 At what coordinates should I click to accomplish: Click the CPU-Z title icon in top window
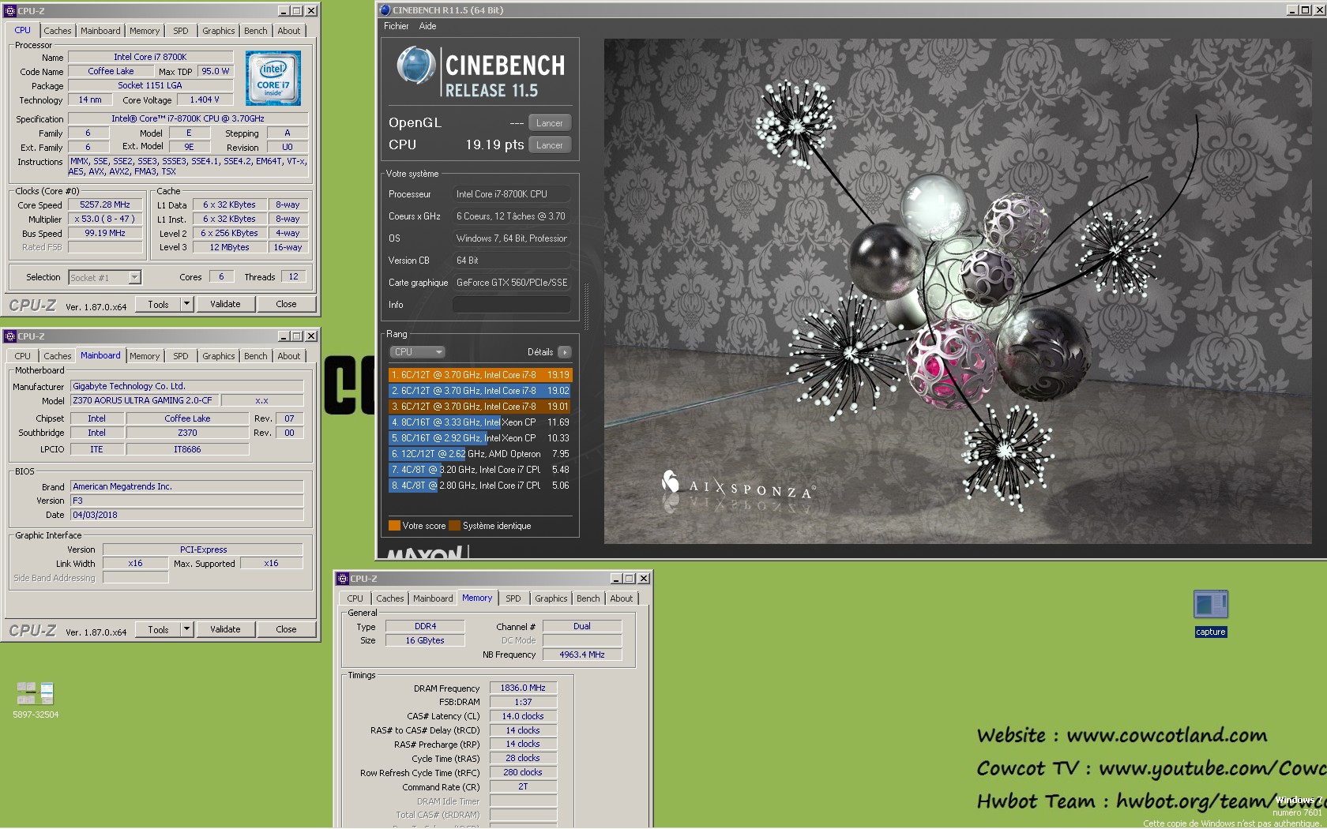tap(10, 11)
